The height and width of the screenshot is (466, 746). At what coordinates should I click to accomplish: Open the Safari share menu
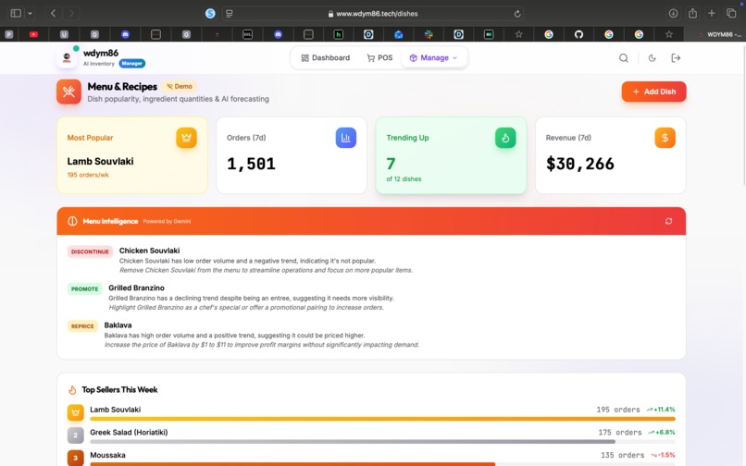point(692,13)
